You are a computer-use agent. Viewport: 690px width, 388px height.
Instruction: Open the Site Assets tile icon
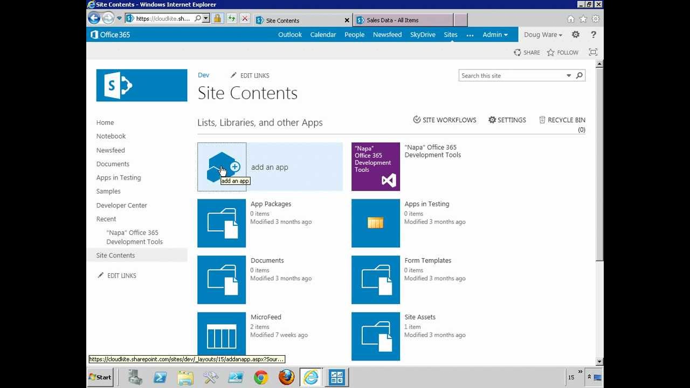click(x=376, y=336)
